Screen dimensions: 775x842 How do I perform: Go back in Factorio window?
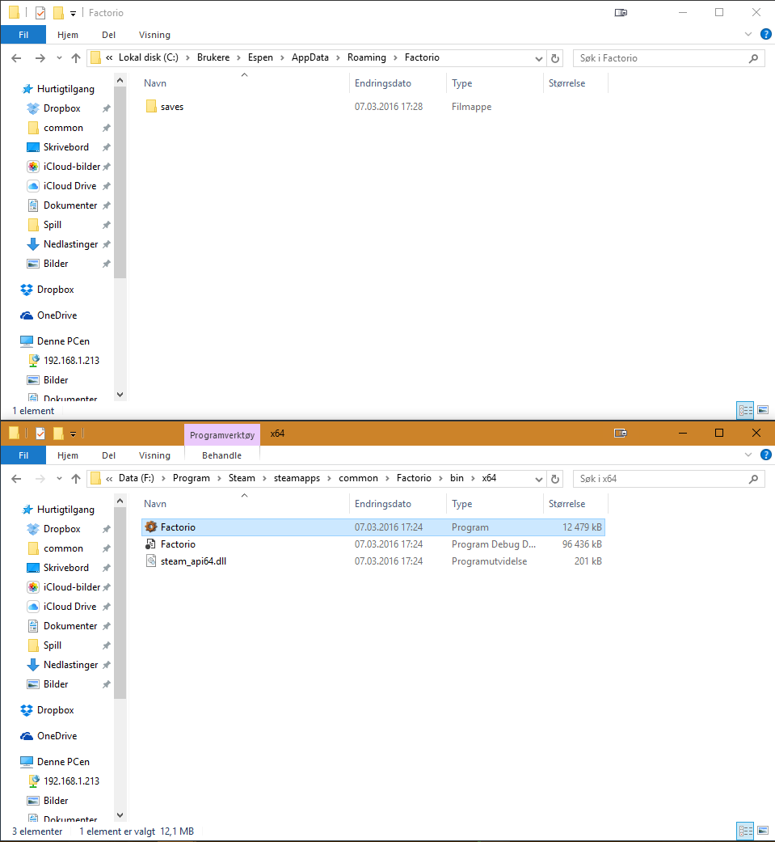pos(17,58)
